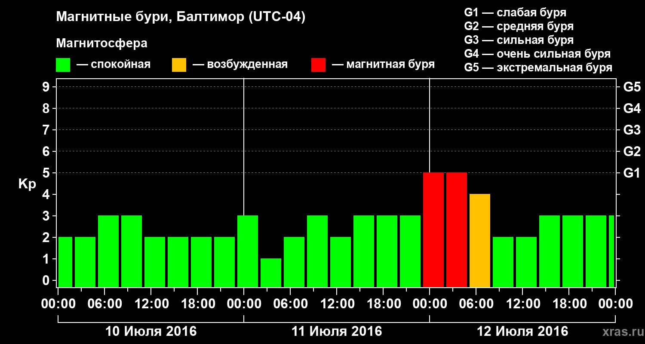Click the '11 Июля 2016' date label
The height and width of the screenshot is (344, 645).
[337, 332]
